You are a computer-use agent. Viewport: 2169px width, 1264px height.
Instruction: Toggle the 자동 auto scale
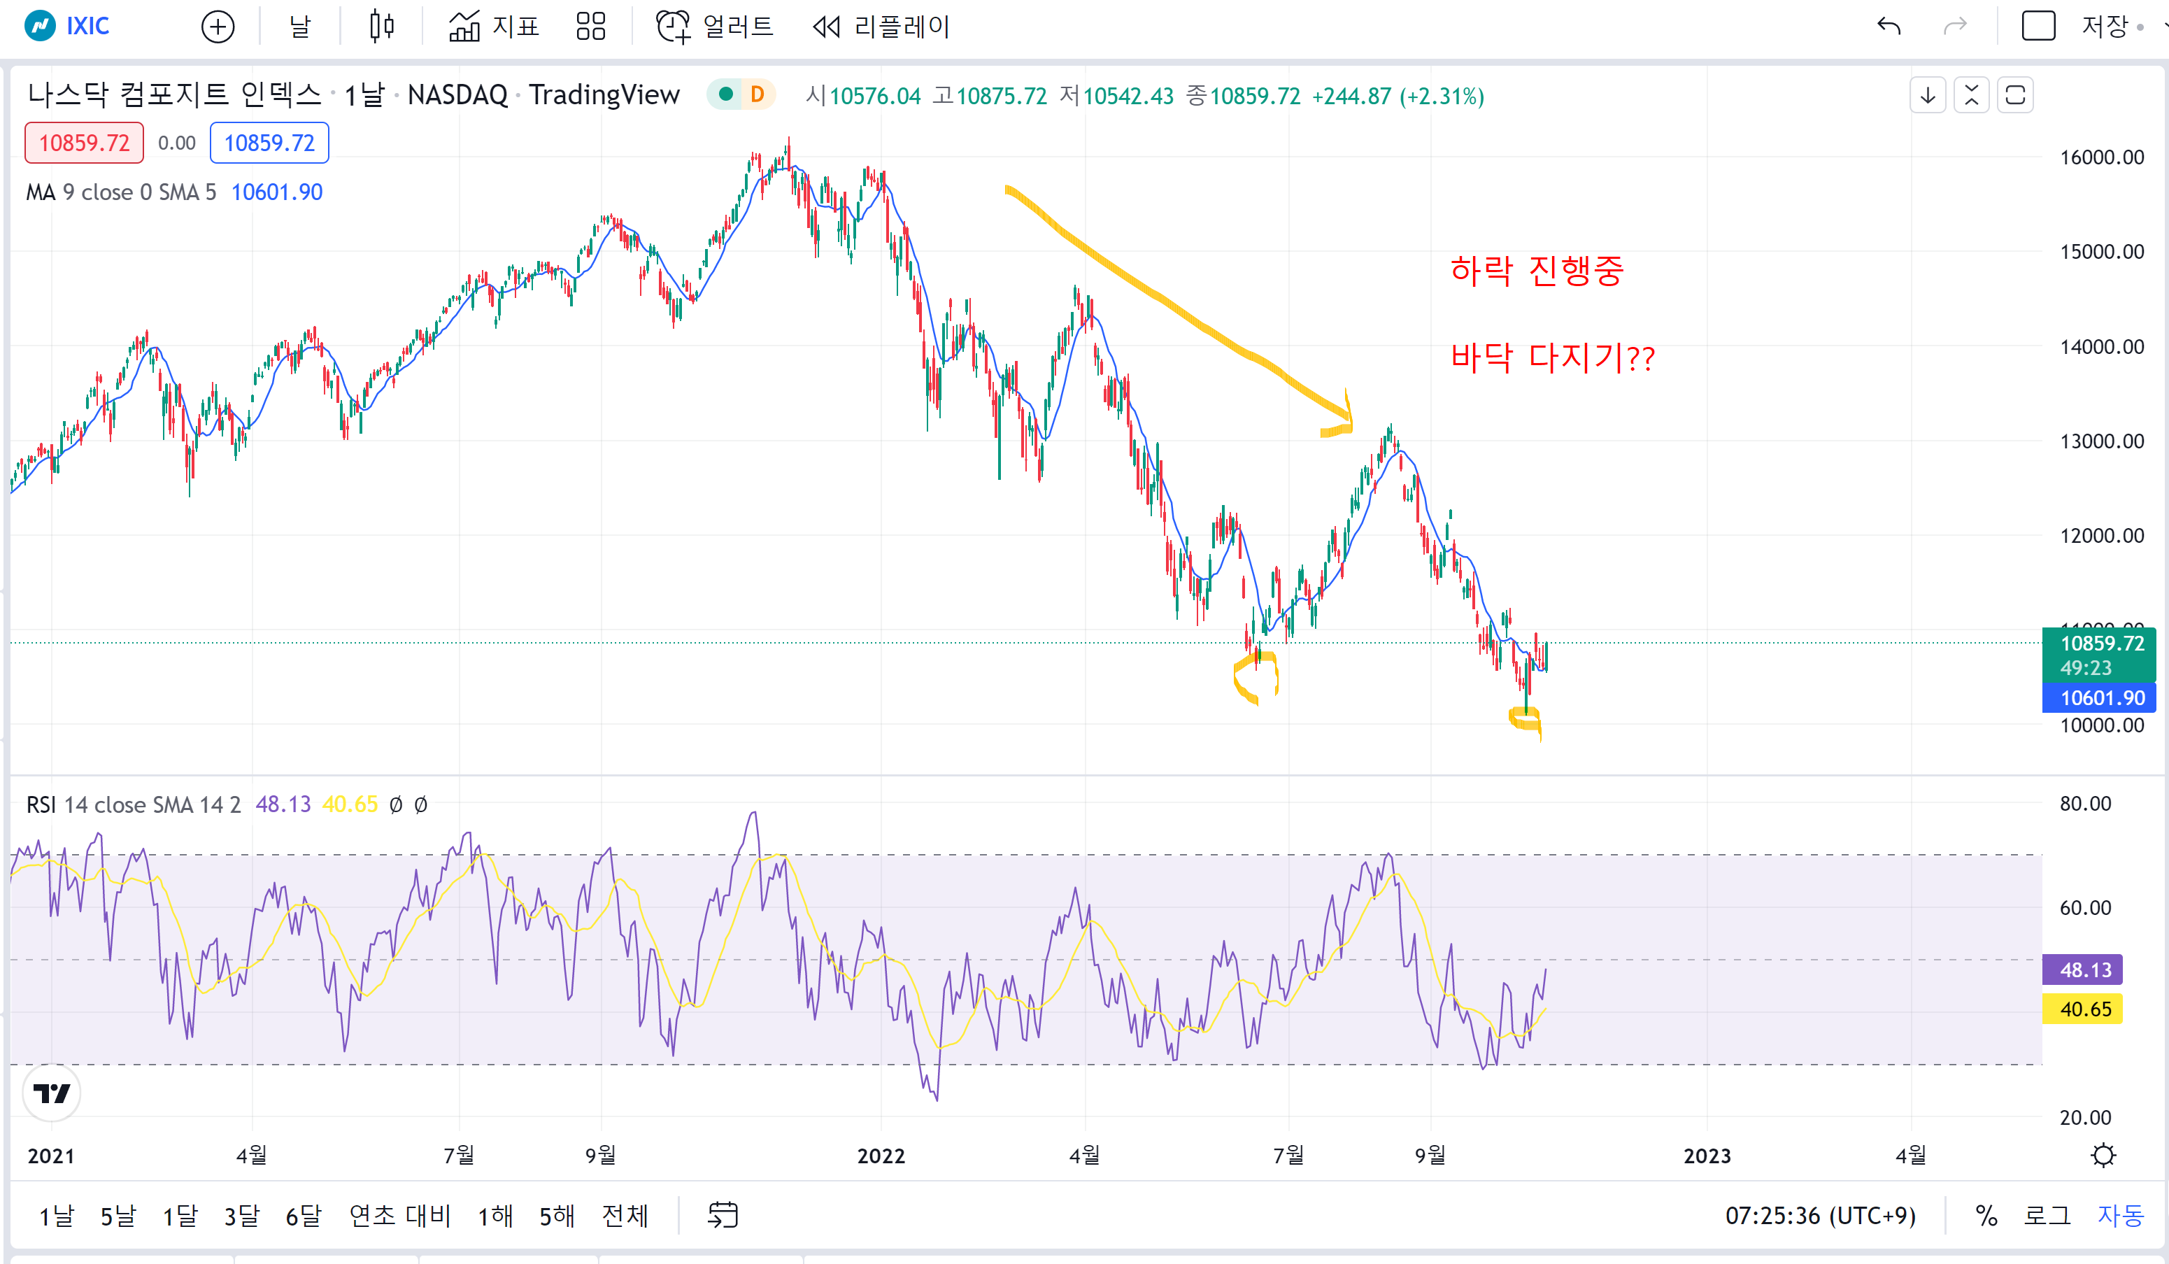click(2121, 1216)
